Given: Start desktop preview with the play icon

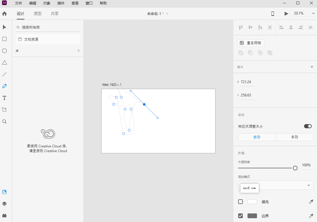Looking at the screenshot, I should [x=286, y=13].
